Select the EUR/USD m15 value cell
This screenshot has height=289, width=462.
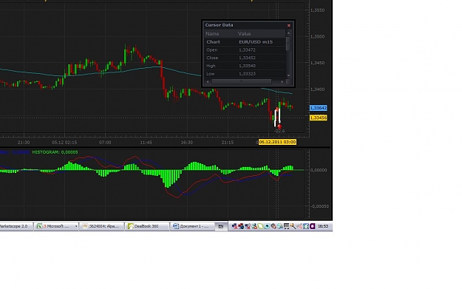(256, 42)
